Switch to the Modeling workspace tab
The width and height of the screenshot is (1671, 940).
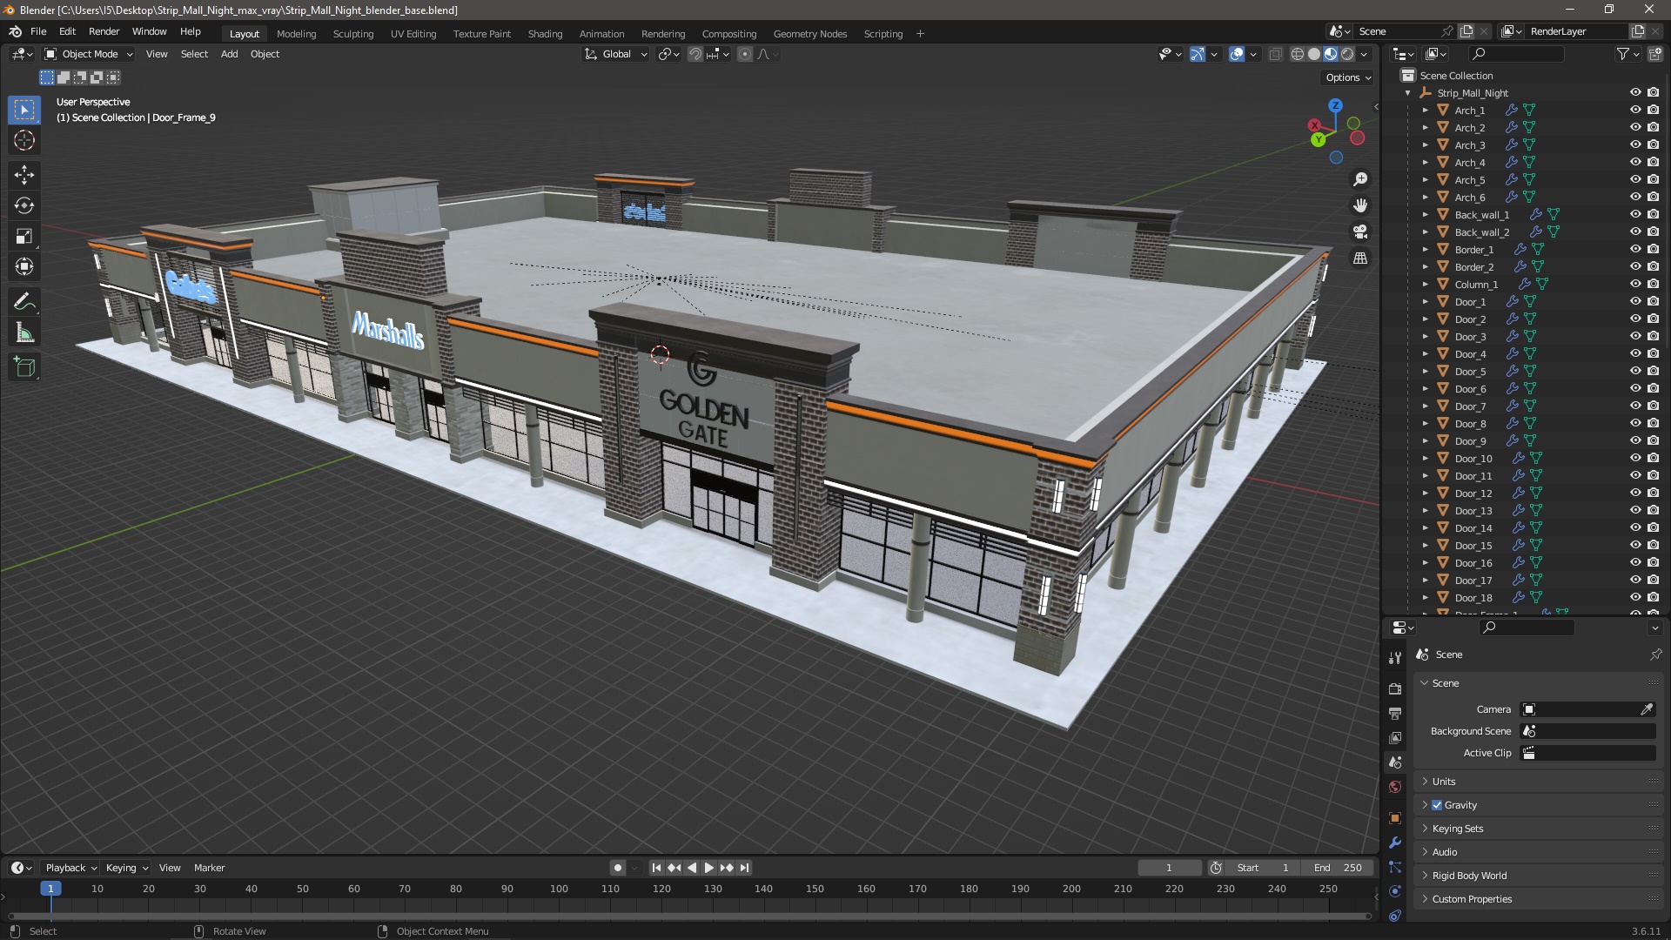point(296,34)
